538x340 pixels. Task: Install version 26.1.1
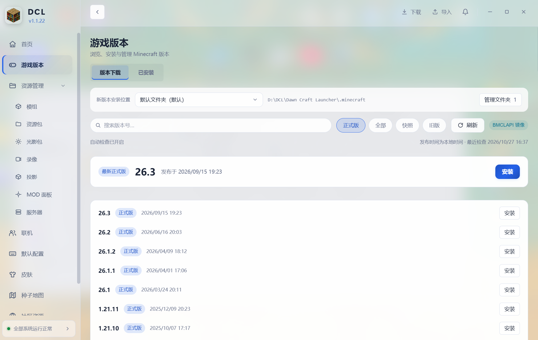click(x=509, y=271)
